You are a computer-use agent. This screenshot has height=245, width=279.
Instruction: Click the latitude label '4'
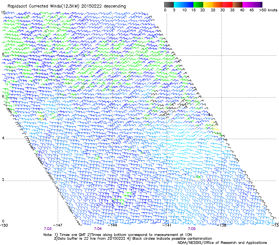click(x=3, y=138)
